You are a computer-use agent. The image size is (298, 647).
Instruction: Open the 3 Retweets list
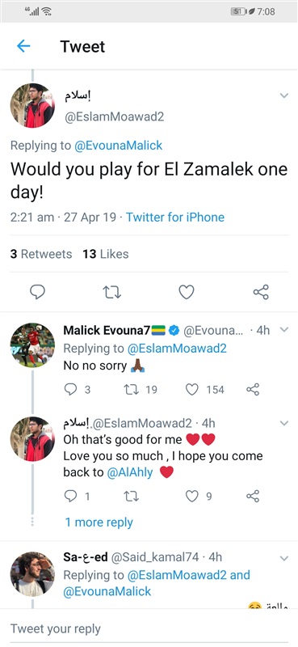tap(41, 254)
